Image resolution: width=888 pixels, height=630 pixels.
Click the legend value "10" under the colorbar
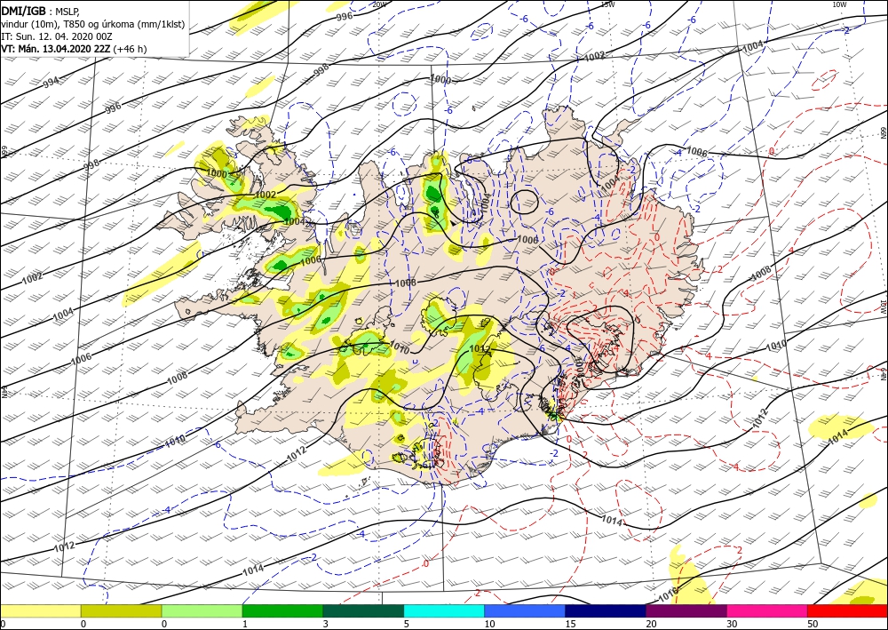(489, 624)
